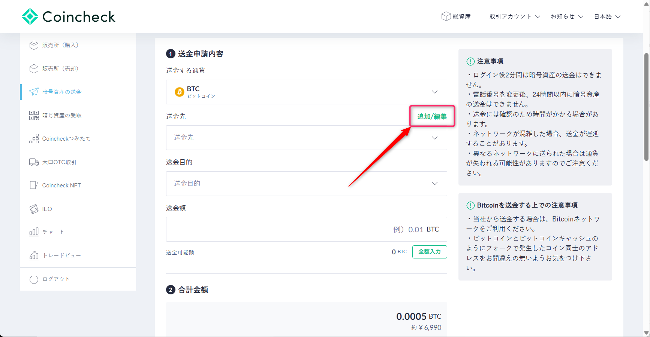The height and width of the screenshot is (337, 650).
Task: Click the 送金額 amount input field
Action: (306, 229)
